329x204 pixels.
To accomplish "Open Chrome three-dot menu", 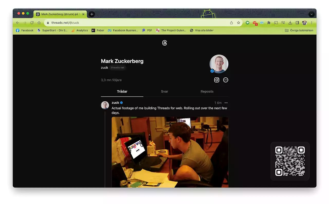I will (312, 23).
